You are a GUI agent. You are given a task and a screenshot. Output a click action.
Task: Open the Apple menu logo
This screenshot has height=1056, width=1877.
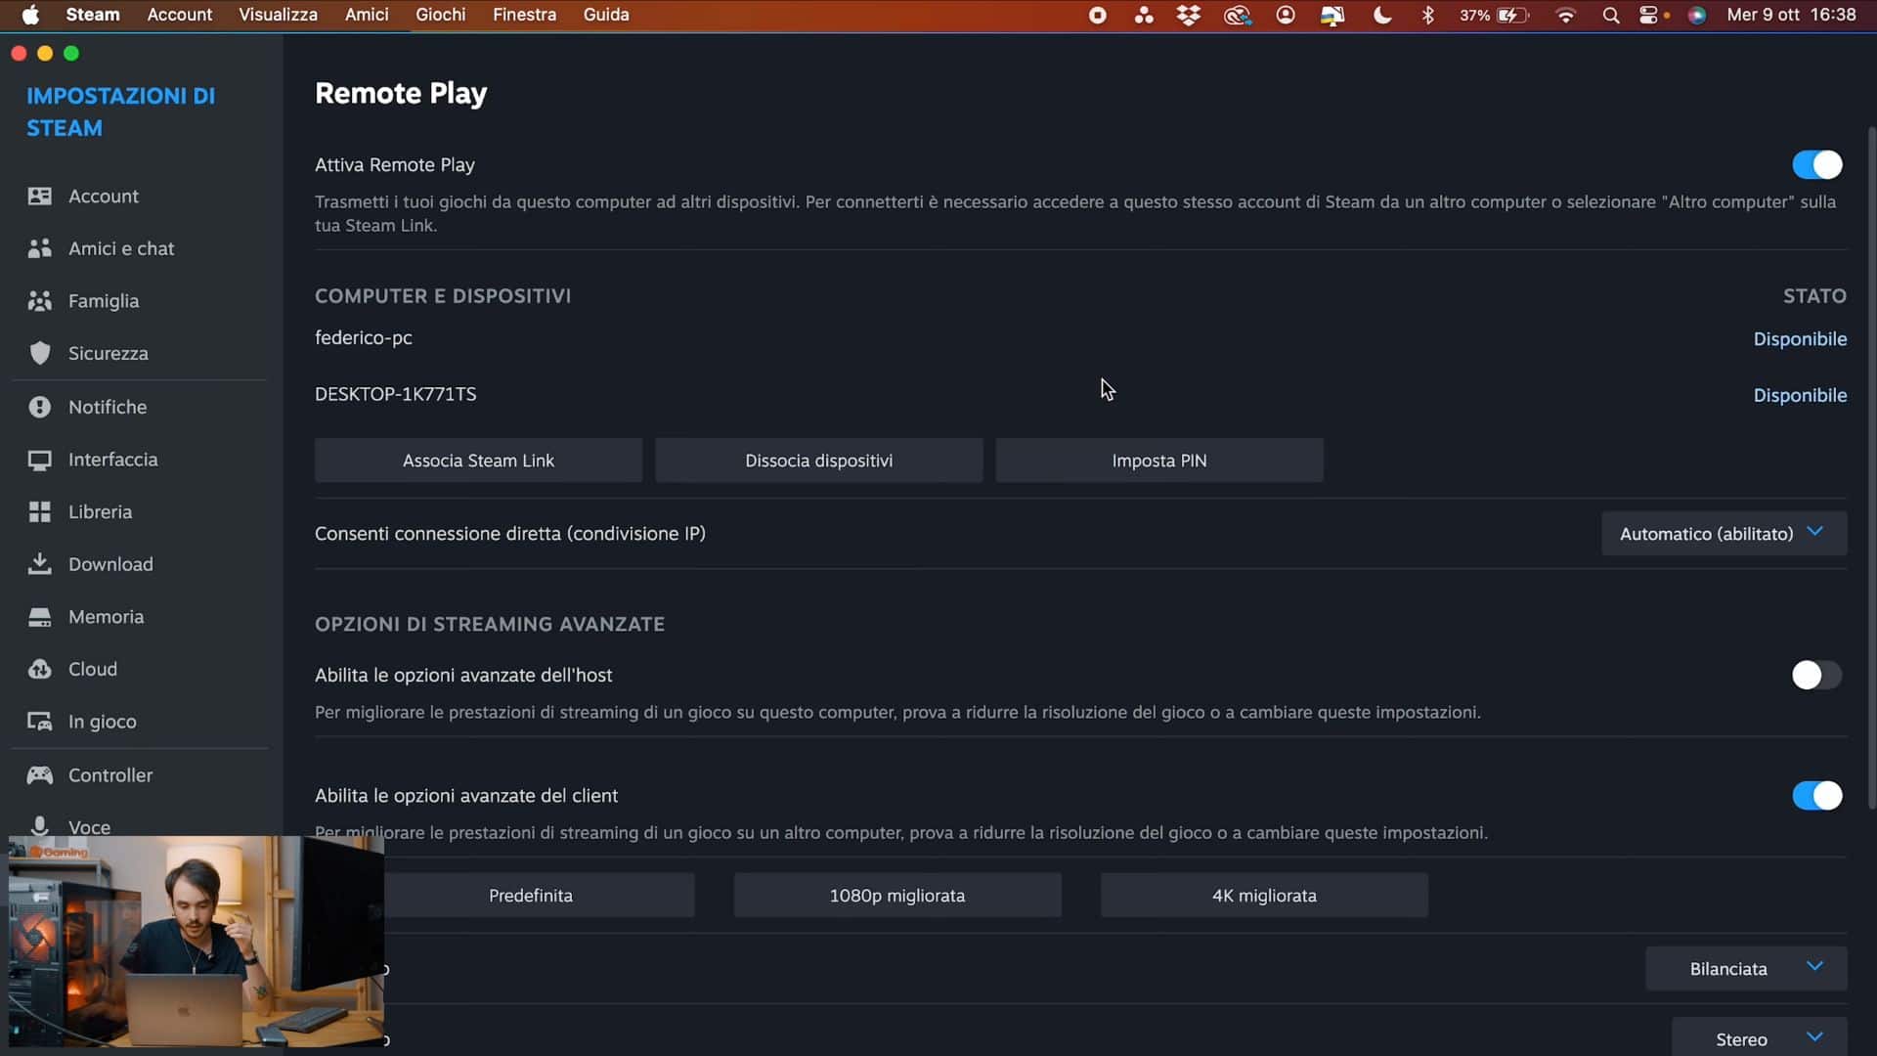pyautogui.click(x=30, y=15)
